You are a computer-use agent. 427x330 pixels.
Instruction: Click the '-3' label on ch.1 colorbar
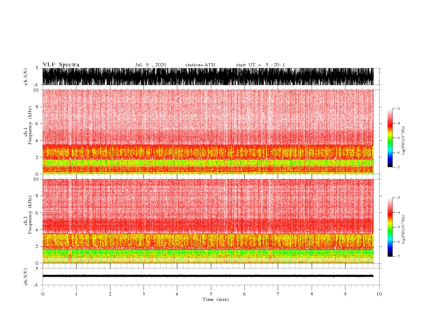click(x=398, y=108)
